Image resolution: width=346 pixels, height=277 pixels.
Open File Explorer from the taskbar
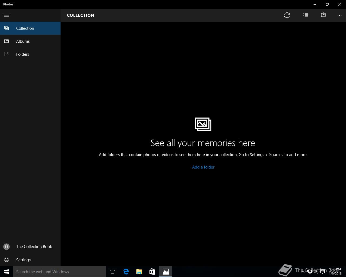coord(139,272)
